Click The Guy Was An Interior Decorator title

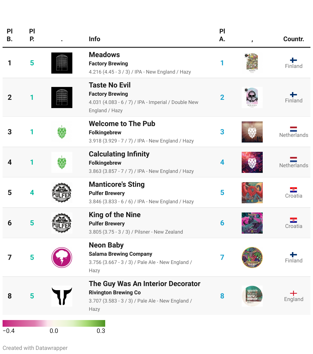pos(144,284)
